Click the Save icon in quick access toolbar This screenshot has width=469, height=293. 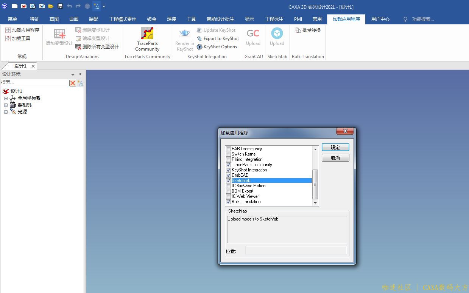60,6
